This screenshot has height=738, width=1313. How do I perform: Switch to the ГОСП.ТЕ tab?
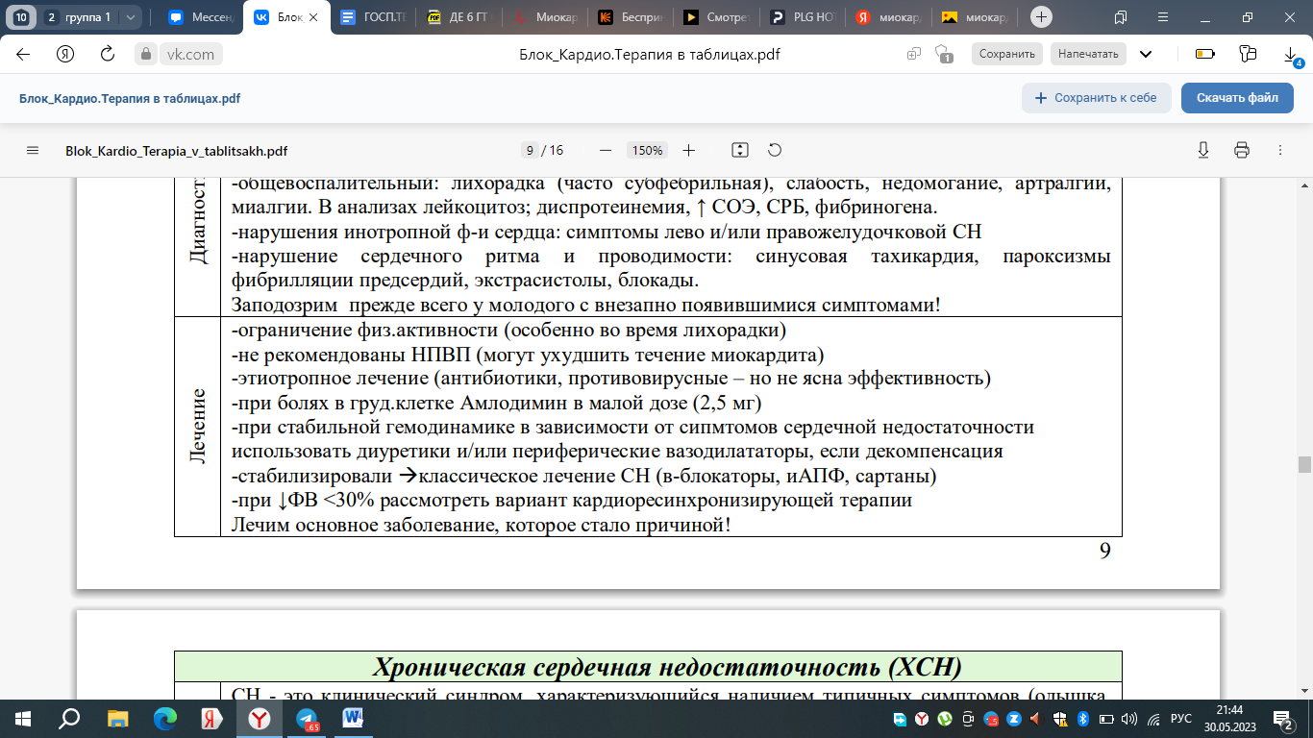tap(374, 17)
